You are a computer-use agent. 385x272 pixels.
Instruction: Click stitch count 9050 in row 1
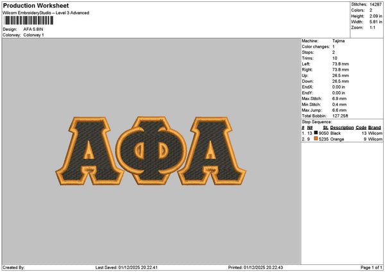click(x=323, y=133)
